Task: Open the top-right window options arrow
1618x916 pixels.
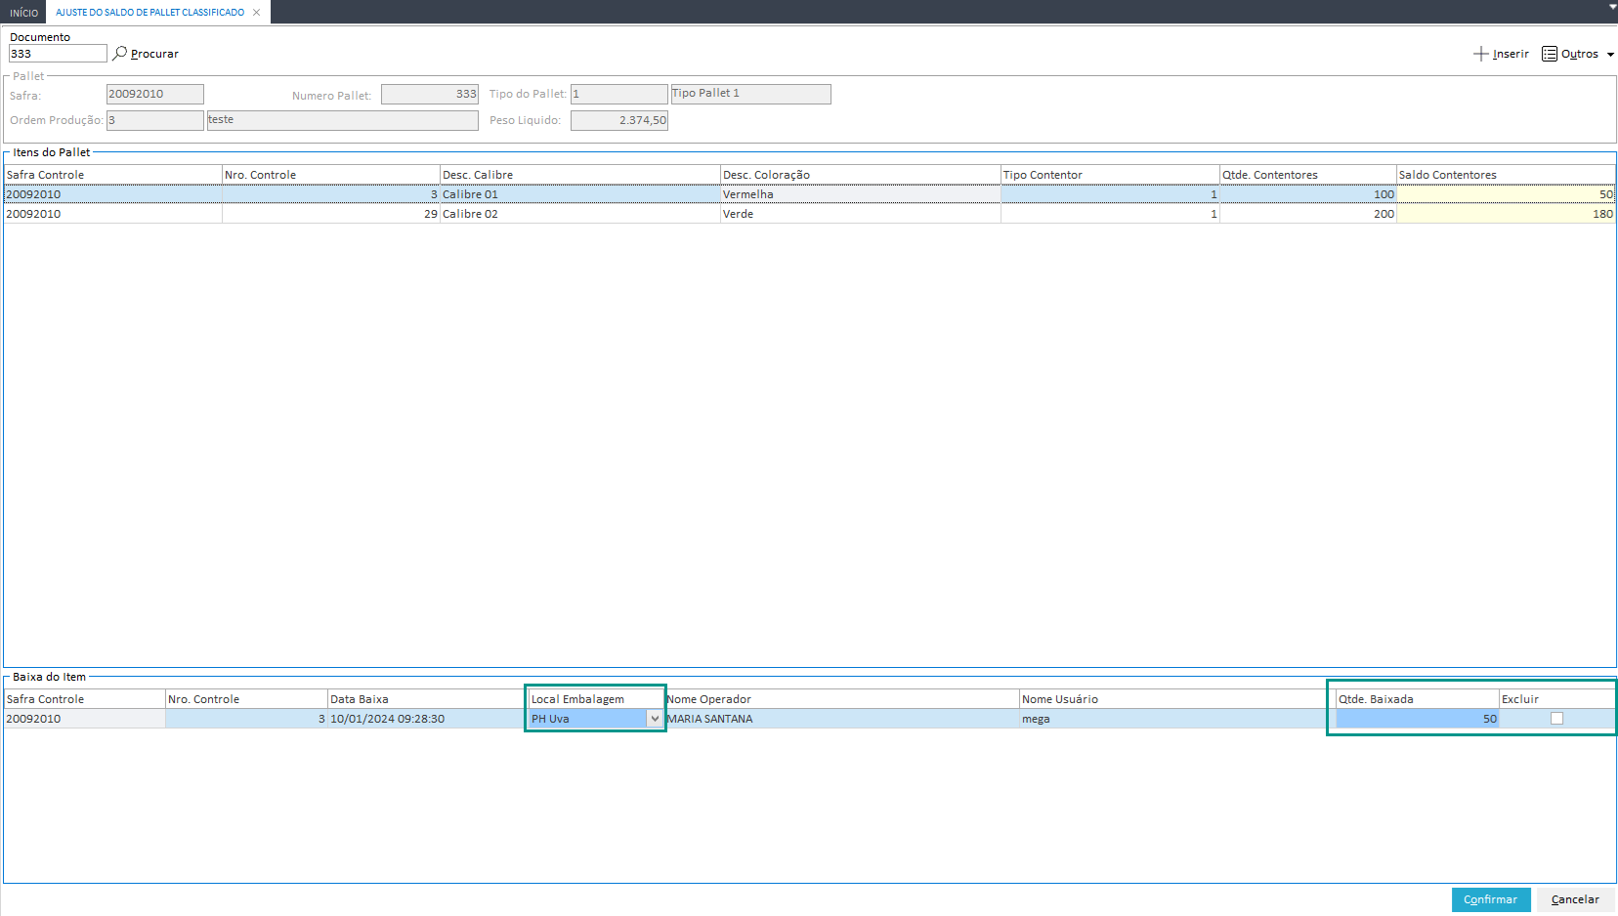Action: (1612, 7)
